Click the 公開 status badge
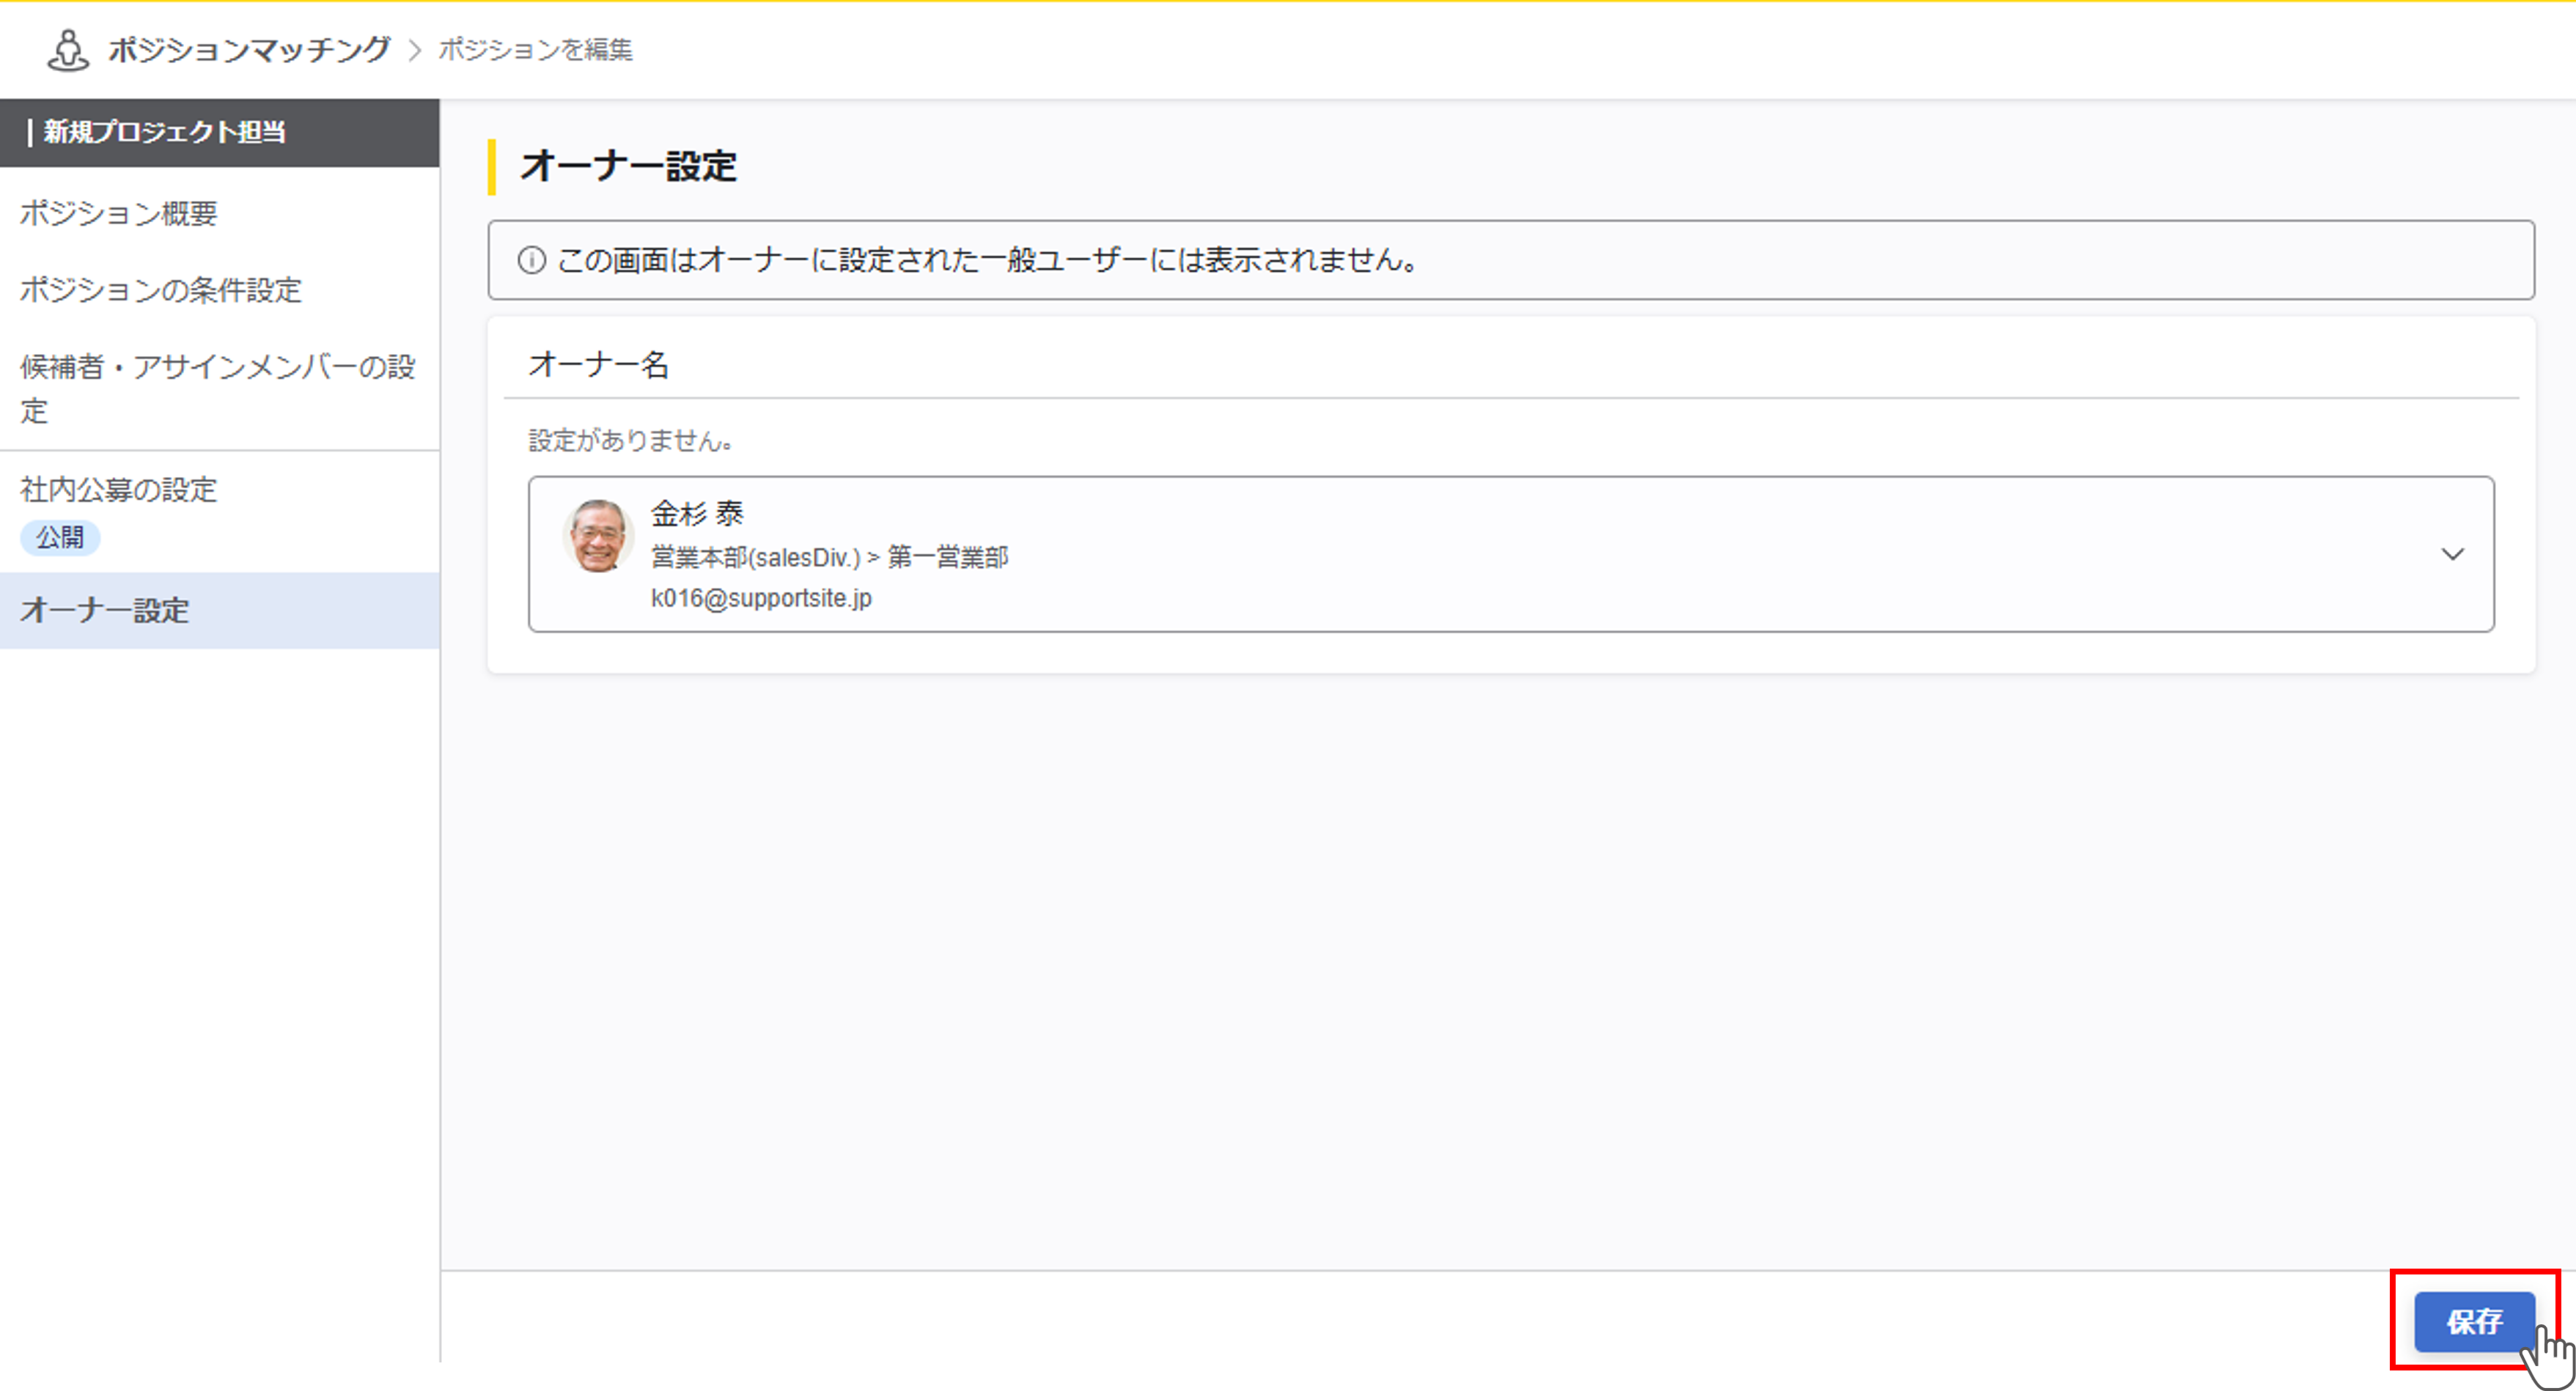Viewport: 2576px width, 1391px height. point(60,537)
